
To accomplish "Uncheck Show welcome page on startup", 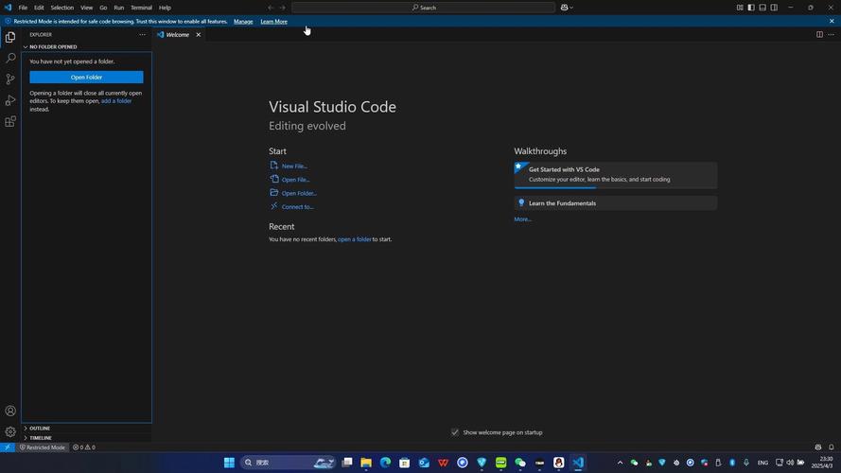I will click(x=455, y=432).
